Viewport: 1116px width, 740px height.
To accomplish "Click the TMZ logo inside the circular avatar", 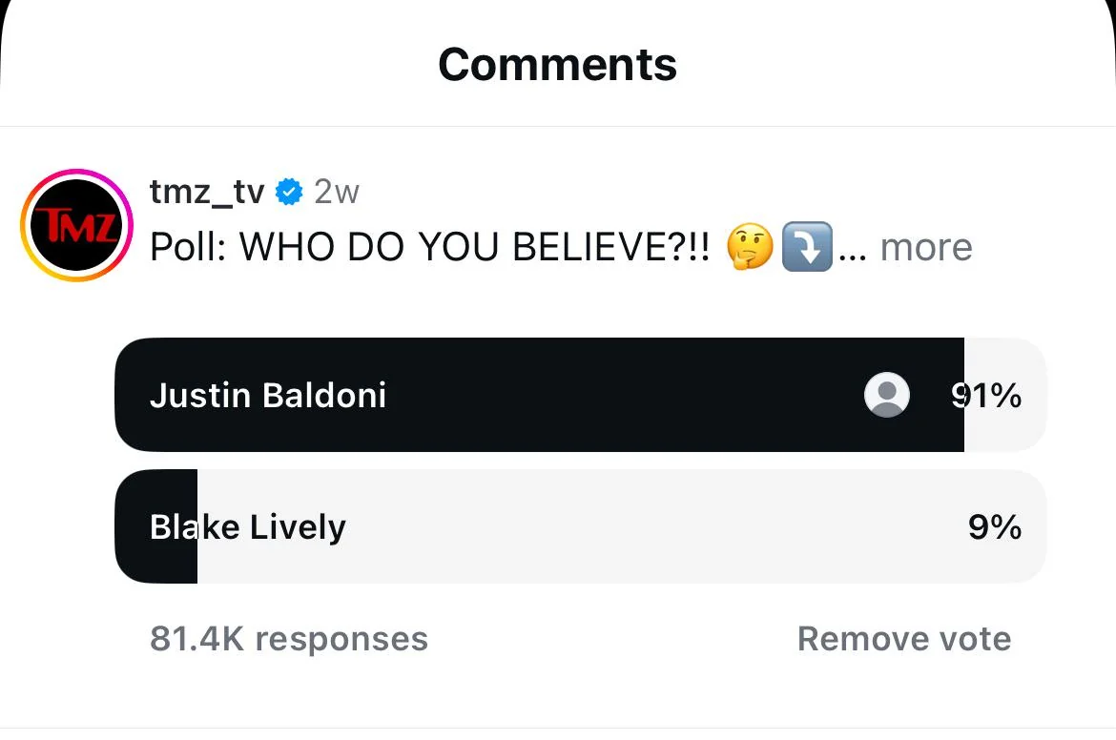I will coord(75,225).
